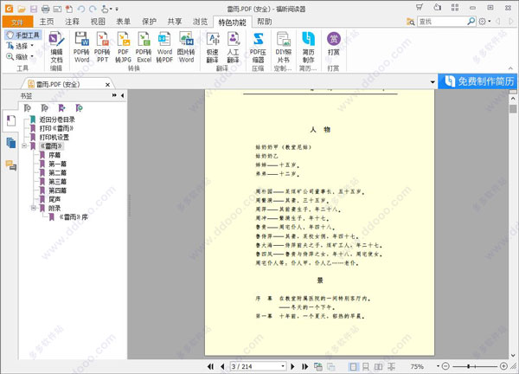The image size is (519, 374).
Task: Expand the 选择 tool dropdown arrow
Action: [x=32, y=46]
